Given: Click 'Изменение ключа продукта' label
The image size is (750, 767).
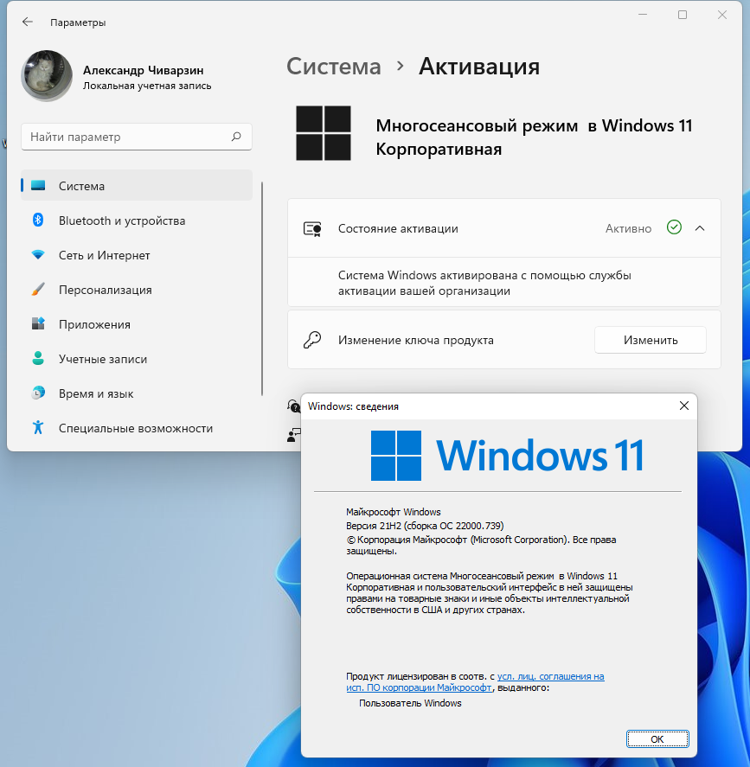Looking at the screenshot, I should [416, 340].
